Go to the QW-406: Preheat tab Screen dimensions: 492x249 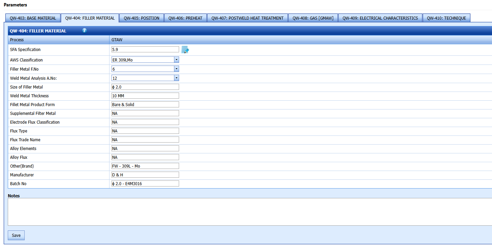click(185, 18)
